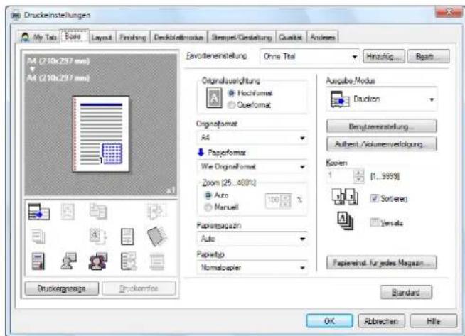Open the Papierformat dropdown
The height and width of the screenshot is (336, 465).
click(x=252, y=166)
